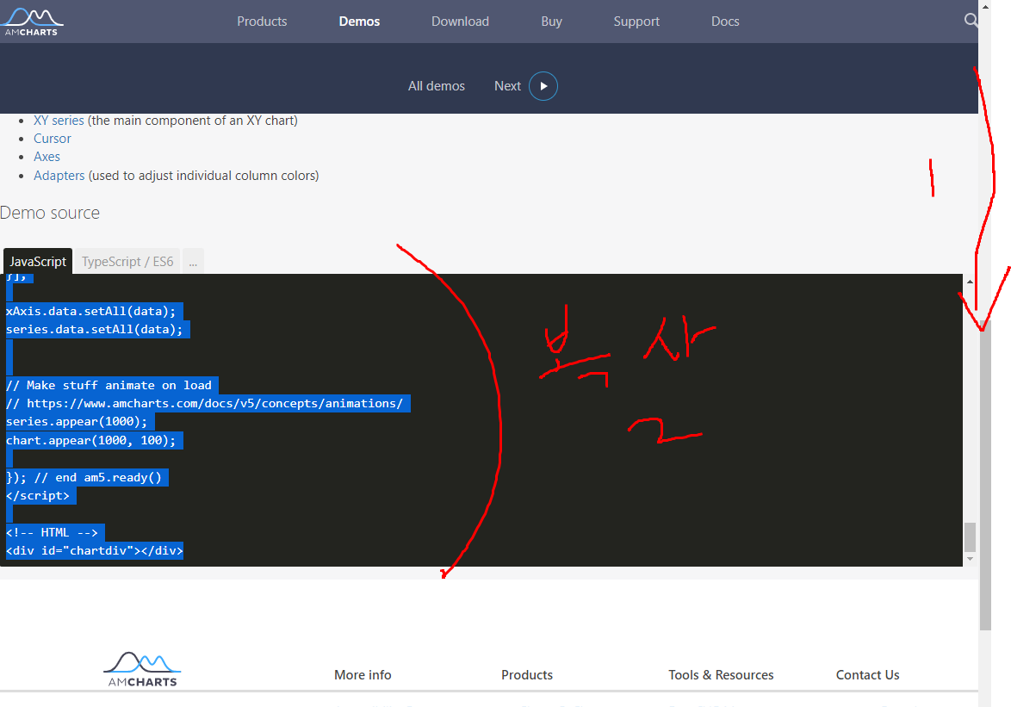This screenshot has height=707, width=1011.
Task: Open the search magnifier icon
Action: pyautogui.click(x=971, y=21)
